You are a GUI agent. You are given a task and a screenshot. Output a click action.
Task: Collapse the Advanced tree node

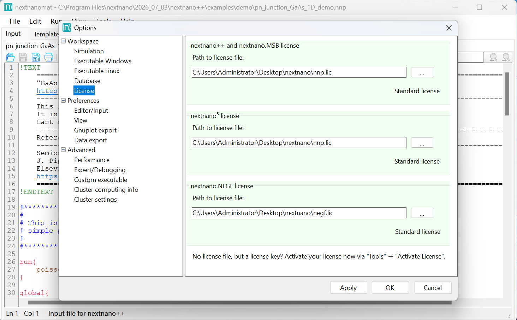[x=63, y=150]
